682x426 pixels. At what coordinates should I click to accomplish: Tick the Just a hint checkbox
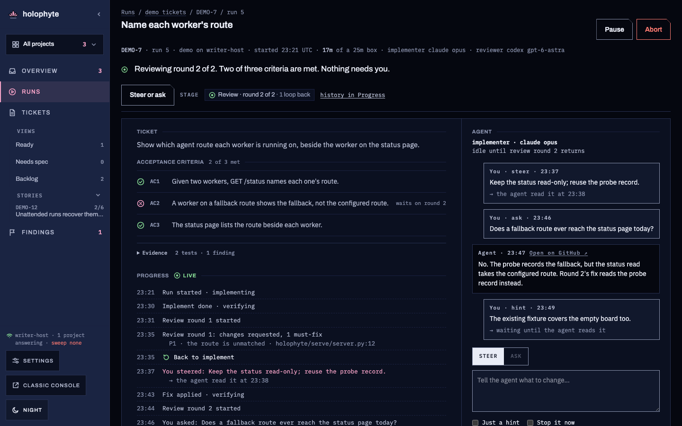point(475,423)
